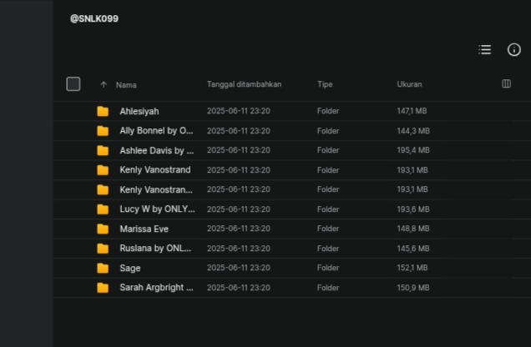
Task: Toggle sort direction arrow next to Nama
Action: click(104, 84)
